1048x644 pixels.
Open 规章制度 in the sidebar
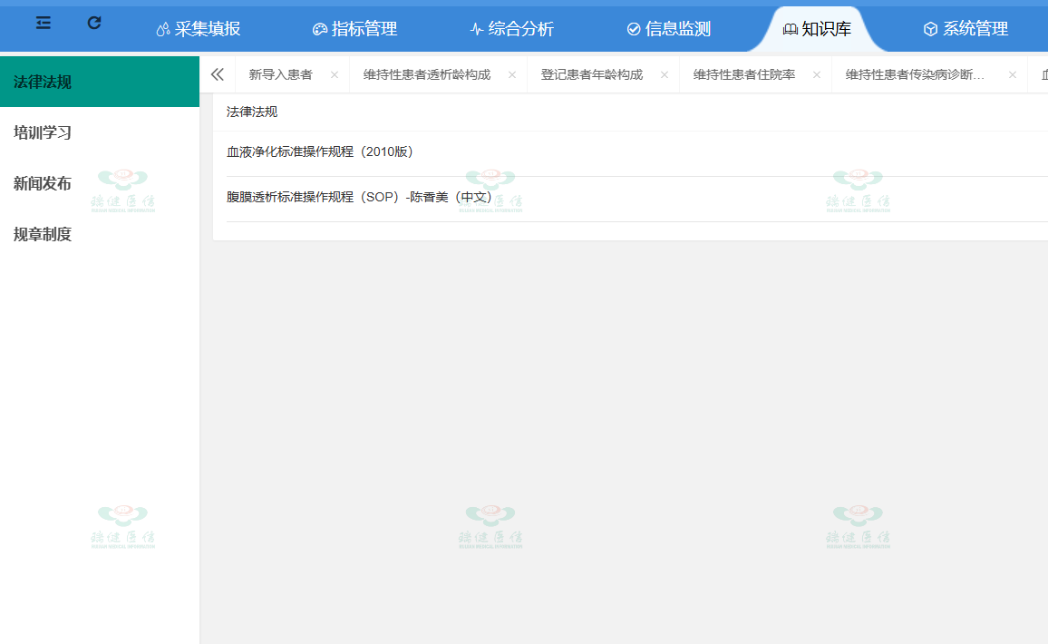tap(100, 234)
